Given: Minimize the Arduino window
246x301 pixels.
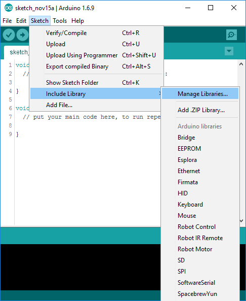Looking at the screenshot, I should (188, 8).
